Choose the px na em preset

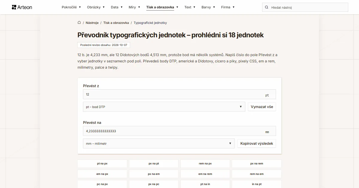pos(154,174)
